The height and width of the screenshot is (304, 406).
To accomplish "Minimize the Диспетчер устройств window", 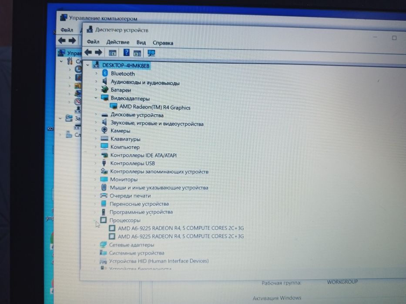I will (375, 37).
